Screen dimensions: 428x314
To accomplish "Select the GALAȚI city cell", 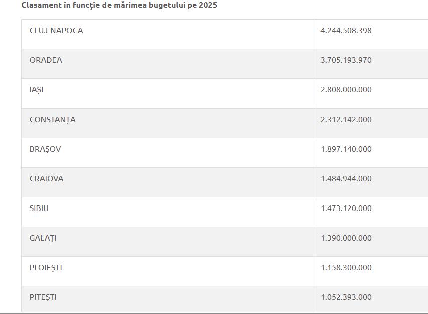I will click(43, 238).
